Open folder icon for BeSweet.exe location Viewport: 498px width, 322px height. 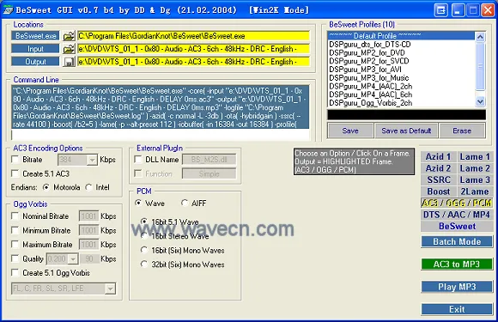[x=69, y=36]
